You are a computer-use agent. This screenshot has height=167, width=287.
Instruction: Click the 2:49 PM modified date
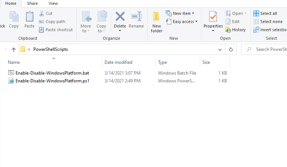(x=122, y=81)
